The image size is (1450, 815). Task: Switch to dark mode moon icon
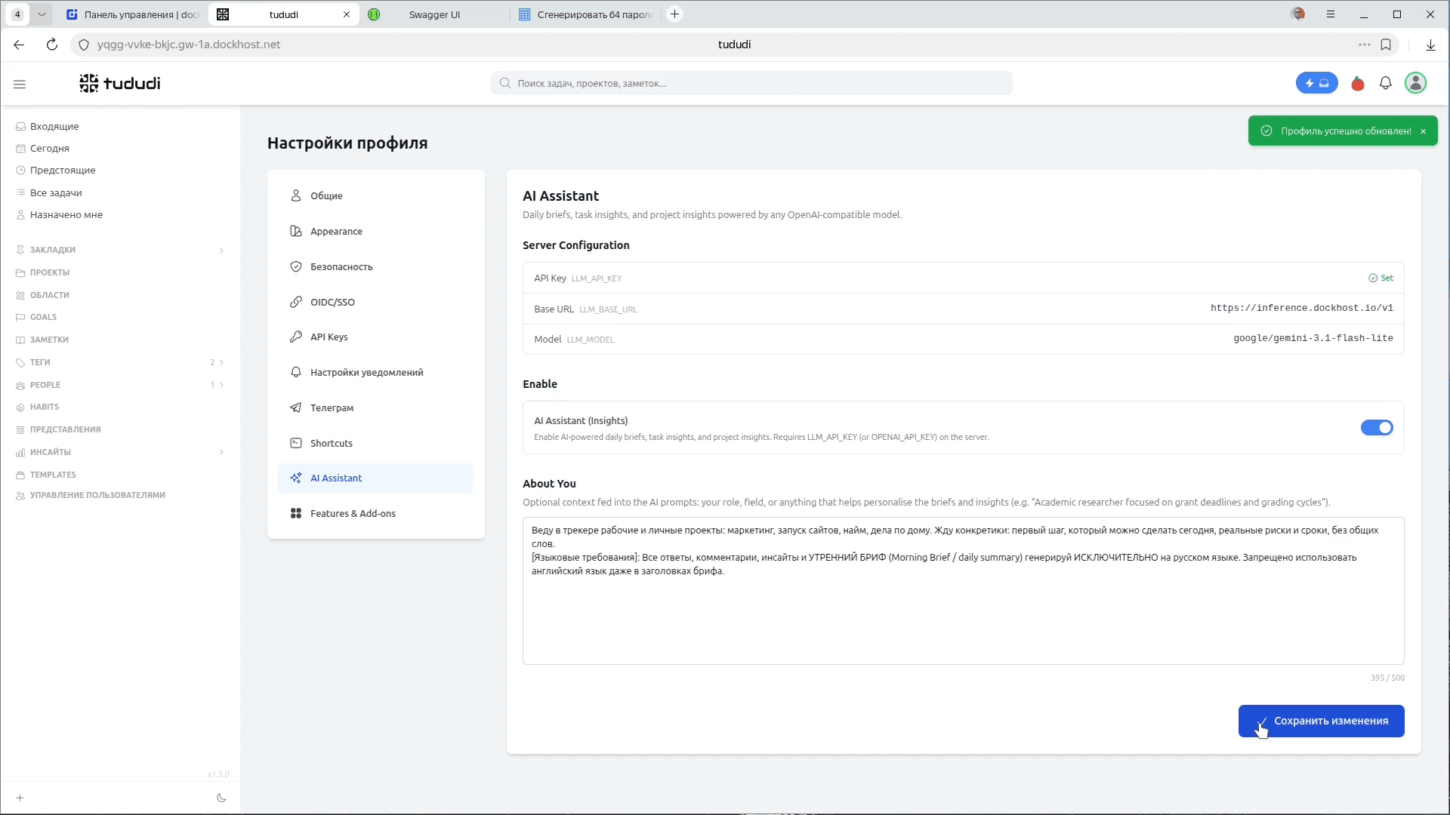coord(221,798)
